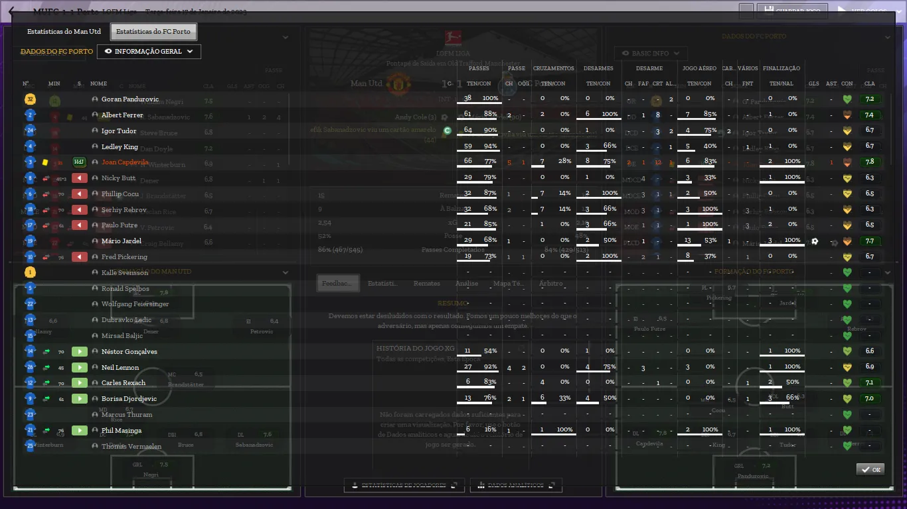This screenshot has height=509, width=907.
Task: Sort table by CLA rating column header
Action: pos(869,85)
